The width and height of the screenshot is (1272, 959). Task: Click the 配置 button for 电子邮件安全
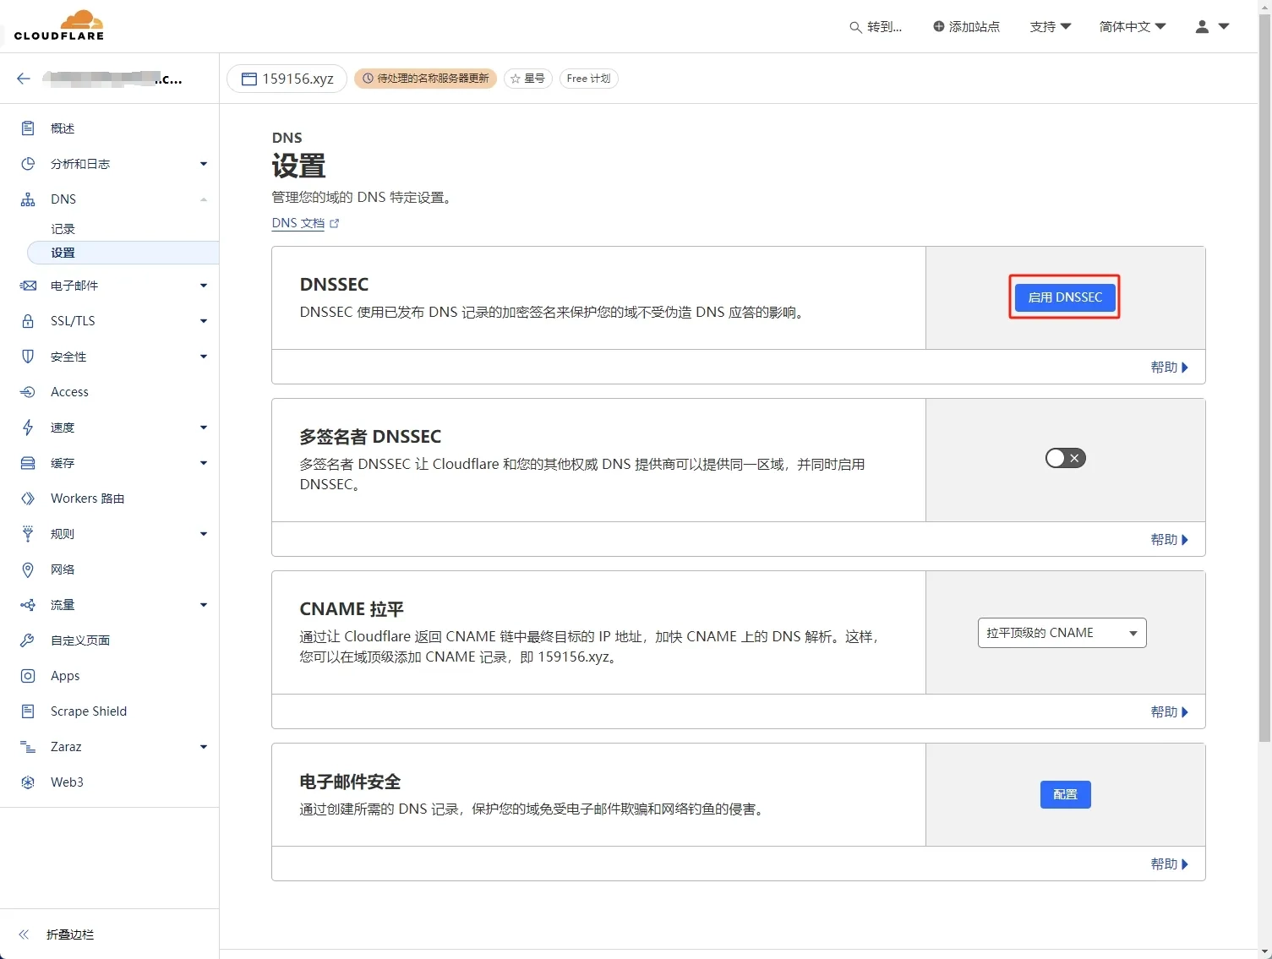(x=1065, y=794)
